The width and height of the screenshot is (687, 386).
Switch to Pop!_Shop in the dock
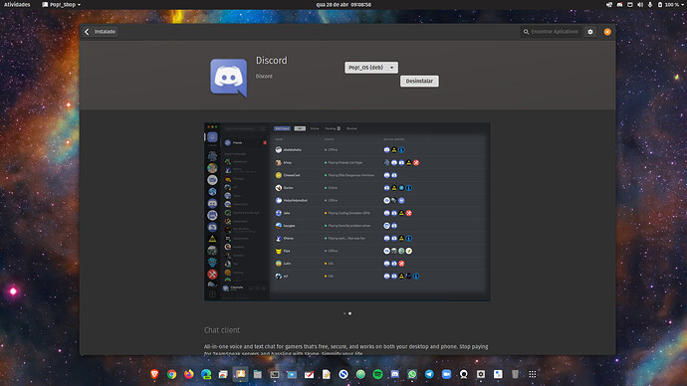[241, 374]
